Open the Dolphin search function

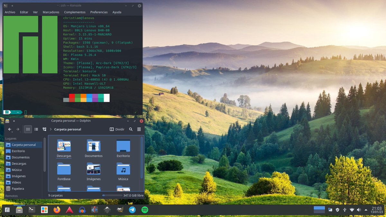pos(131,129)
